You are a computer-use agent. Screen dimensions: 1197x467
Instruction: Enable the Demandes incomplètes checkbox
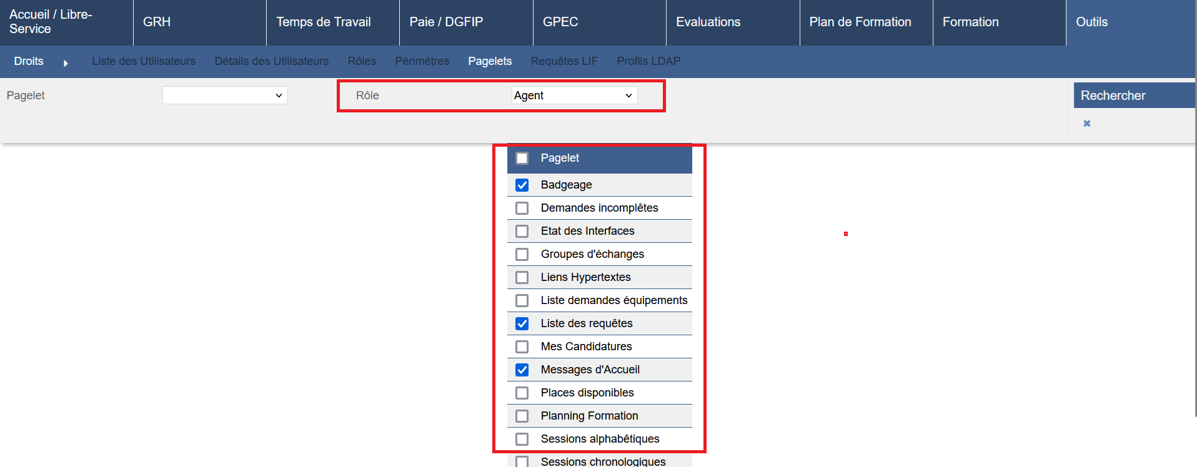[522, 209]
